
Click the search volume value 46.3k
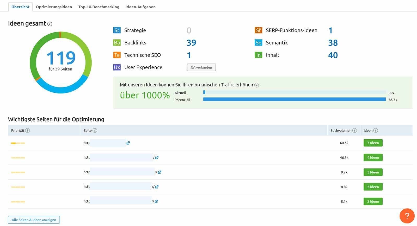(344, 158)
